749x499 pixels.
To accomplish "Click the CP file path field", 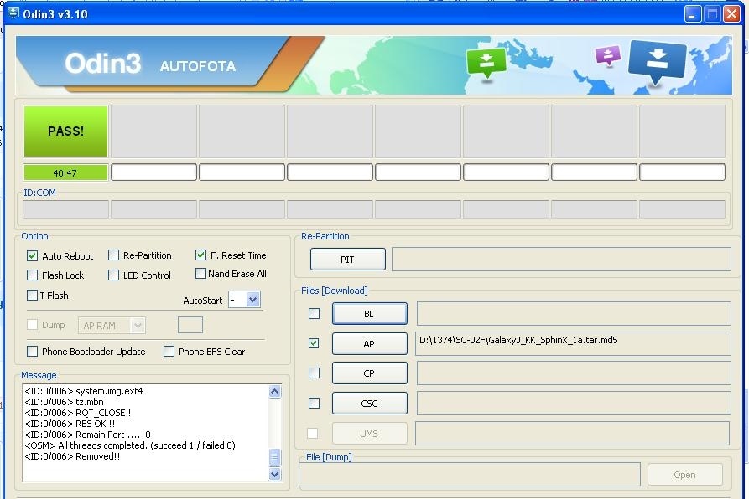I will pos(574,373).
